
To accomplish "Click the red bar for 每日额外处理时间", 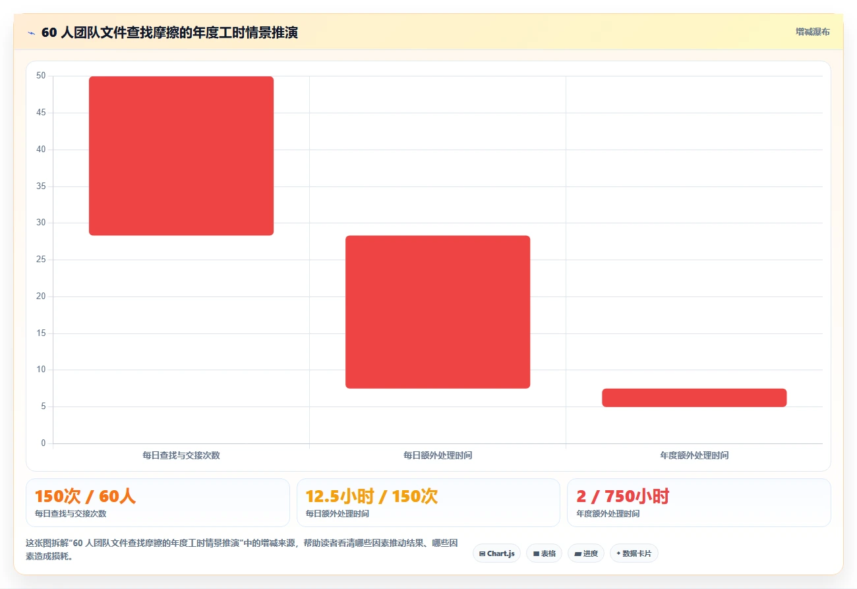I will click(x=438, y=312).
